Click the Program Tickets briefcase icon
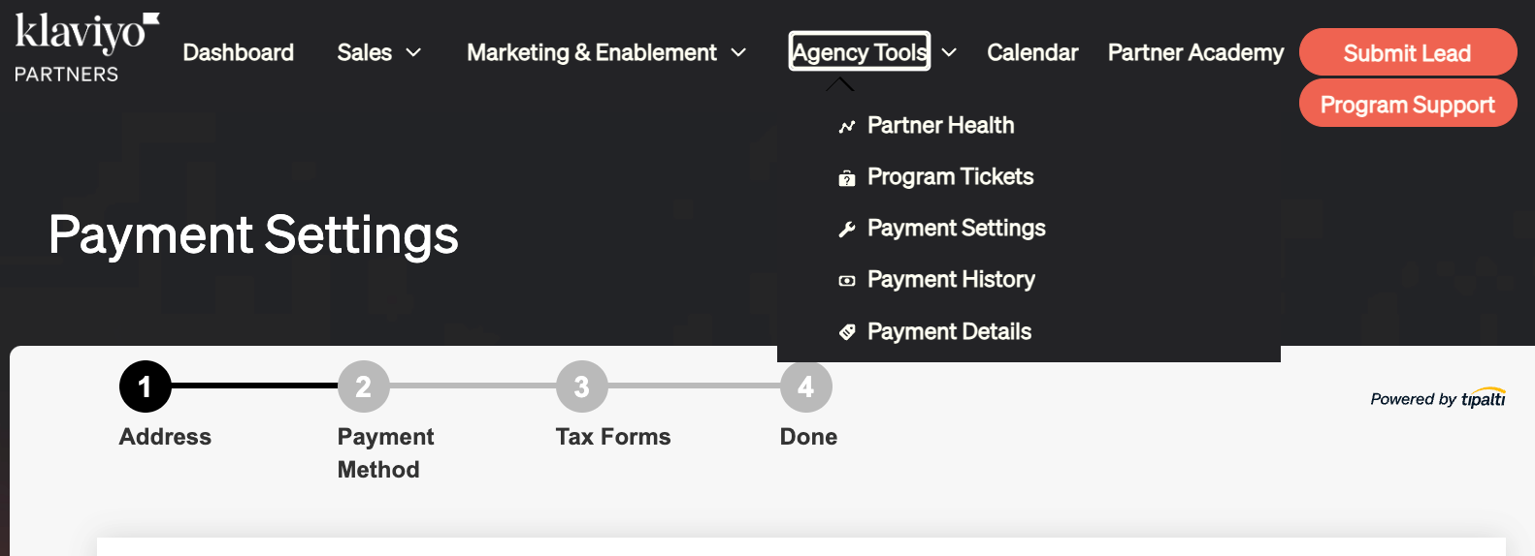This screenshot has height=556, width=1535. [x=847, y=178]
